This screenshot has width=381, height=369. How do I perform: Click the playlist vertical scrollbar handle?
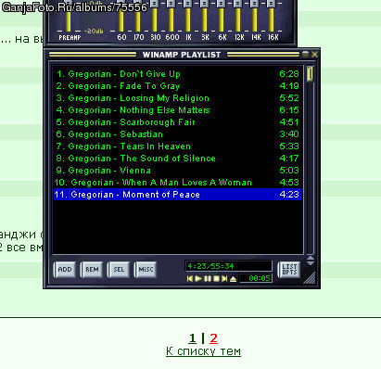(x=311, y=73)
